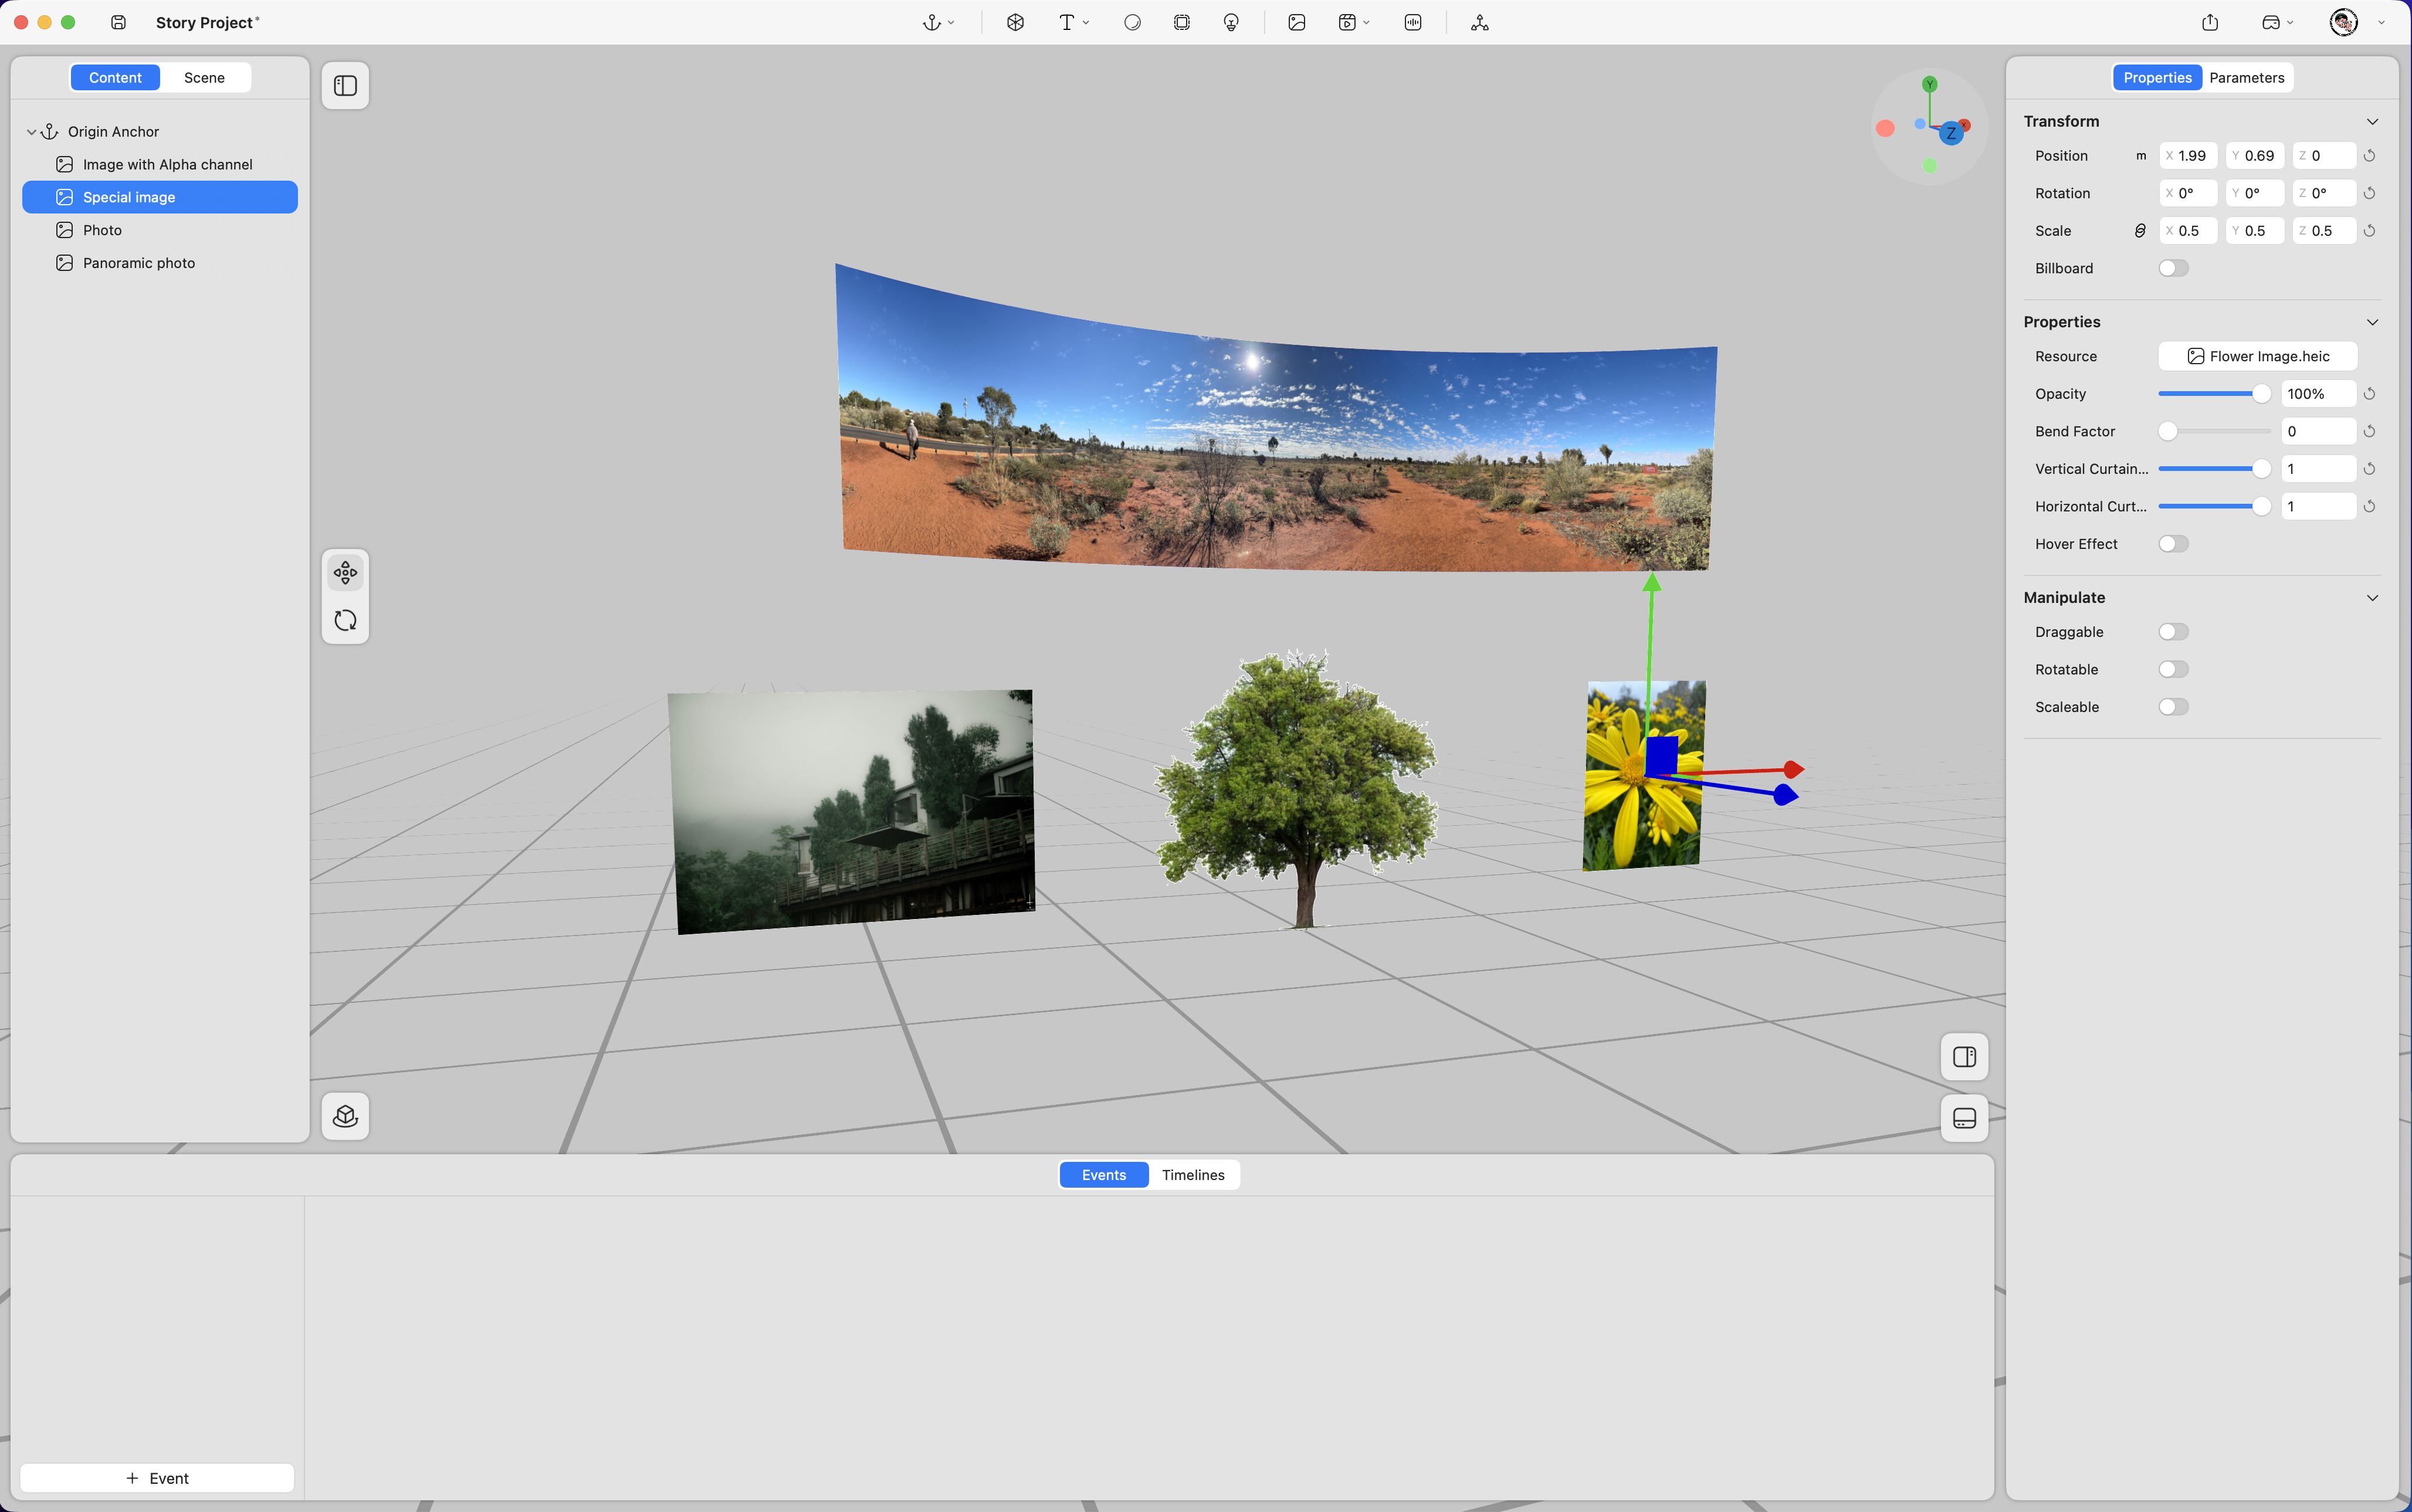Click the Bend Factor slider
The width and height of the screenshot is (2412, 1512).
(2214, 432)
